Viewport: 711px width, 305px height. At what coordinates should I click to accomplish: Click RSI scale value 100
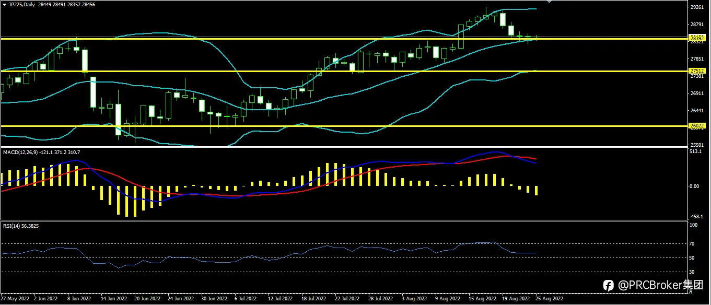coord(694,225)
